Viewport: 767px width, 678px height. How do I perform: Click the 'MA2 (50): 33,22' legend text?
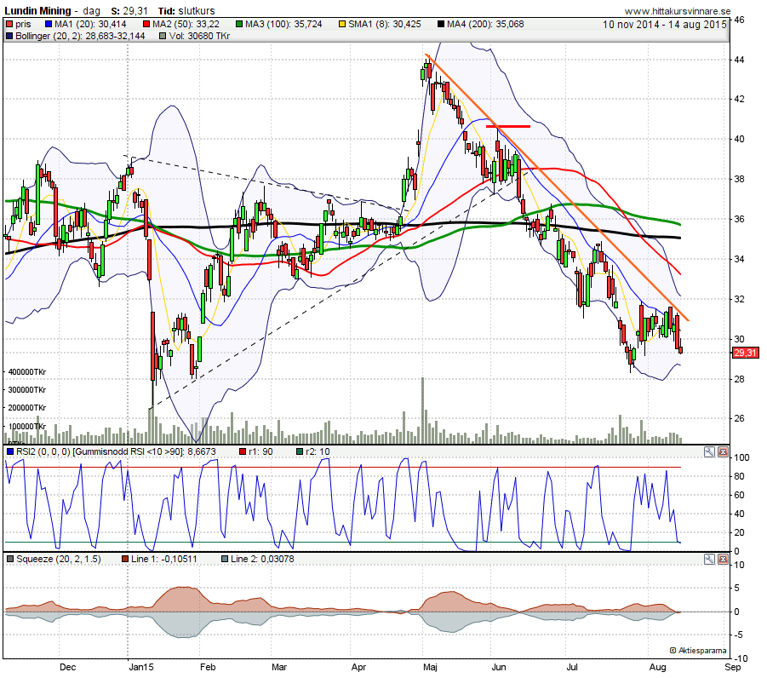[x=186, y=24]
